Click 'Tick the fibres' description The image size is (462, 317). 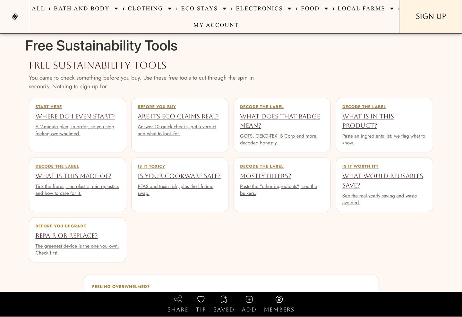77,190
